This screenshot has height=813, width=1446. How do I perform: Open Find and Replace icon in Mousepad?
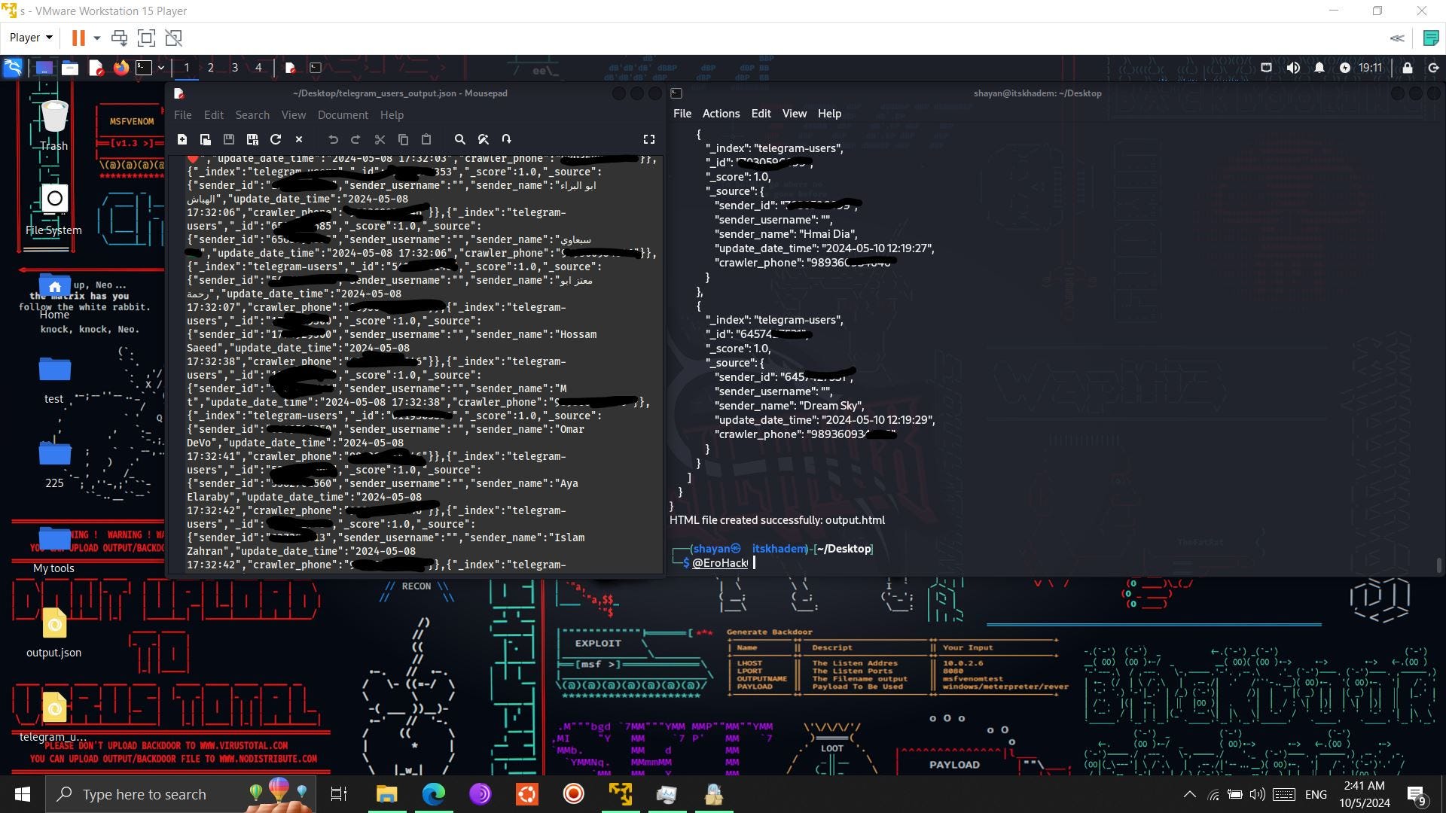(484, 139)
